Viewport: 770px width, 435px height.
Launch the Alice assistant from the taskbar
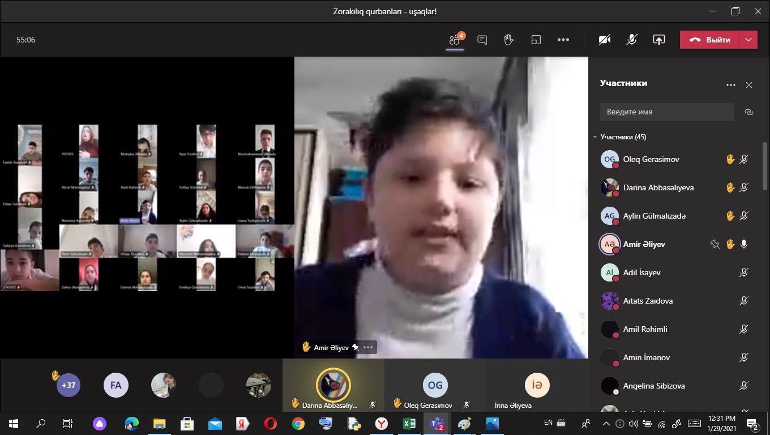(x=100, y=424)
